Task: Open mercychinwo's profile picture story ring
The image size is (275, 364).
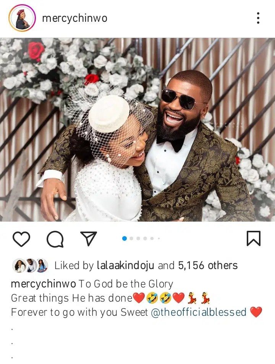Action: [x=22, y=18]
